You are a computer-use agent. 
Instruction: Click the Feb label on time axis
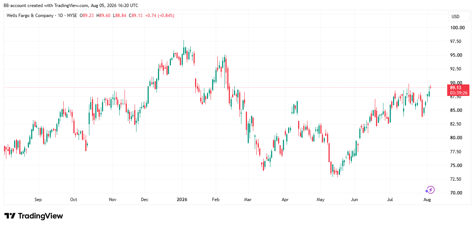coord(216,200)
